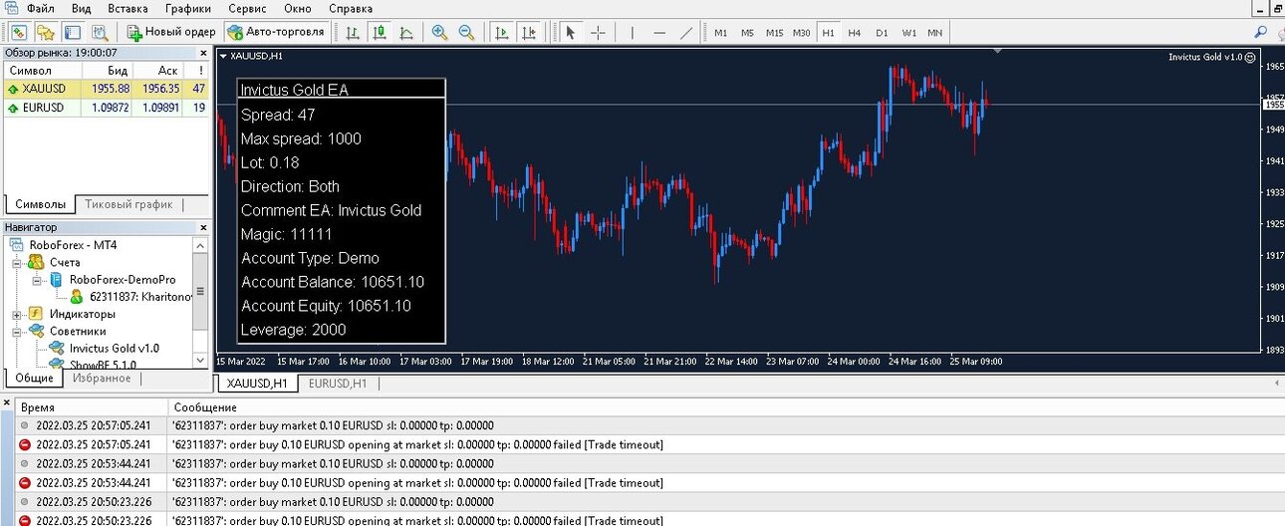This screenshot has height=526, width=1285.
Task: Open the Сервис menu
Action: pyautogui.click(x=249, y=8)
